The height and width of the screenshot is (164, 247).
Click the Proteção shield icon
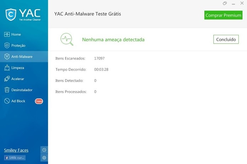[x=7, y=45]
